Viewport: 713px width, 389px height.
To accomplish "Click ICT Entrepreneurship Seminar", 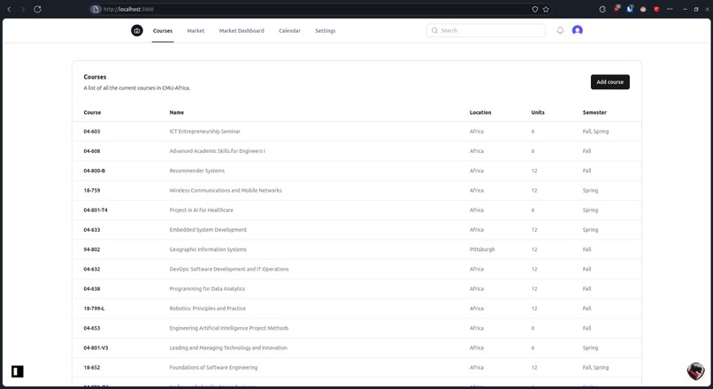I will (205, 132).
